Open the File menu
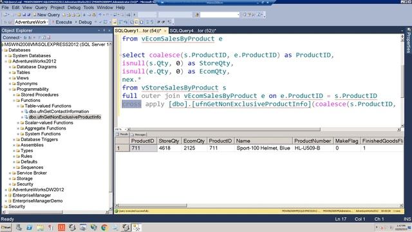The width and height of the screenshot is (412, 232). click(5, 7)
